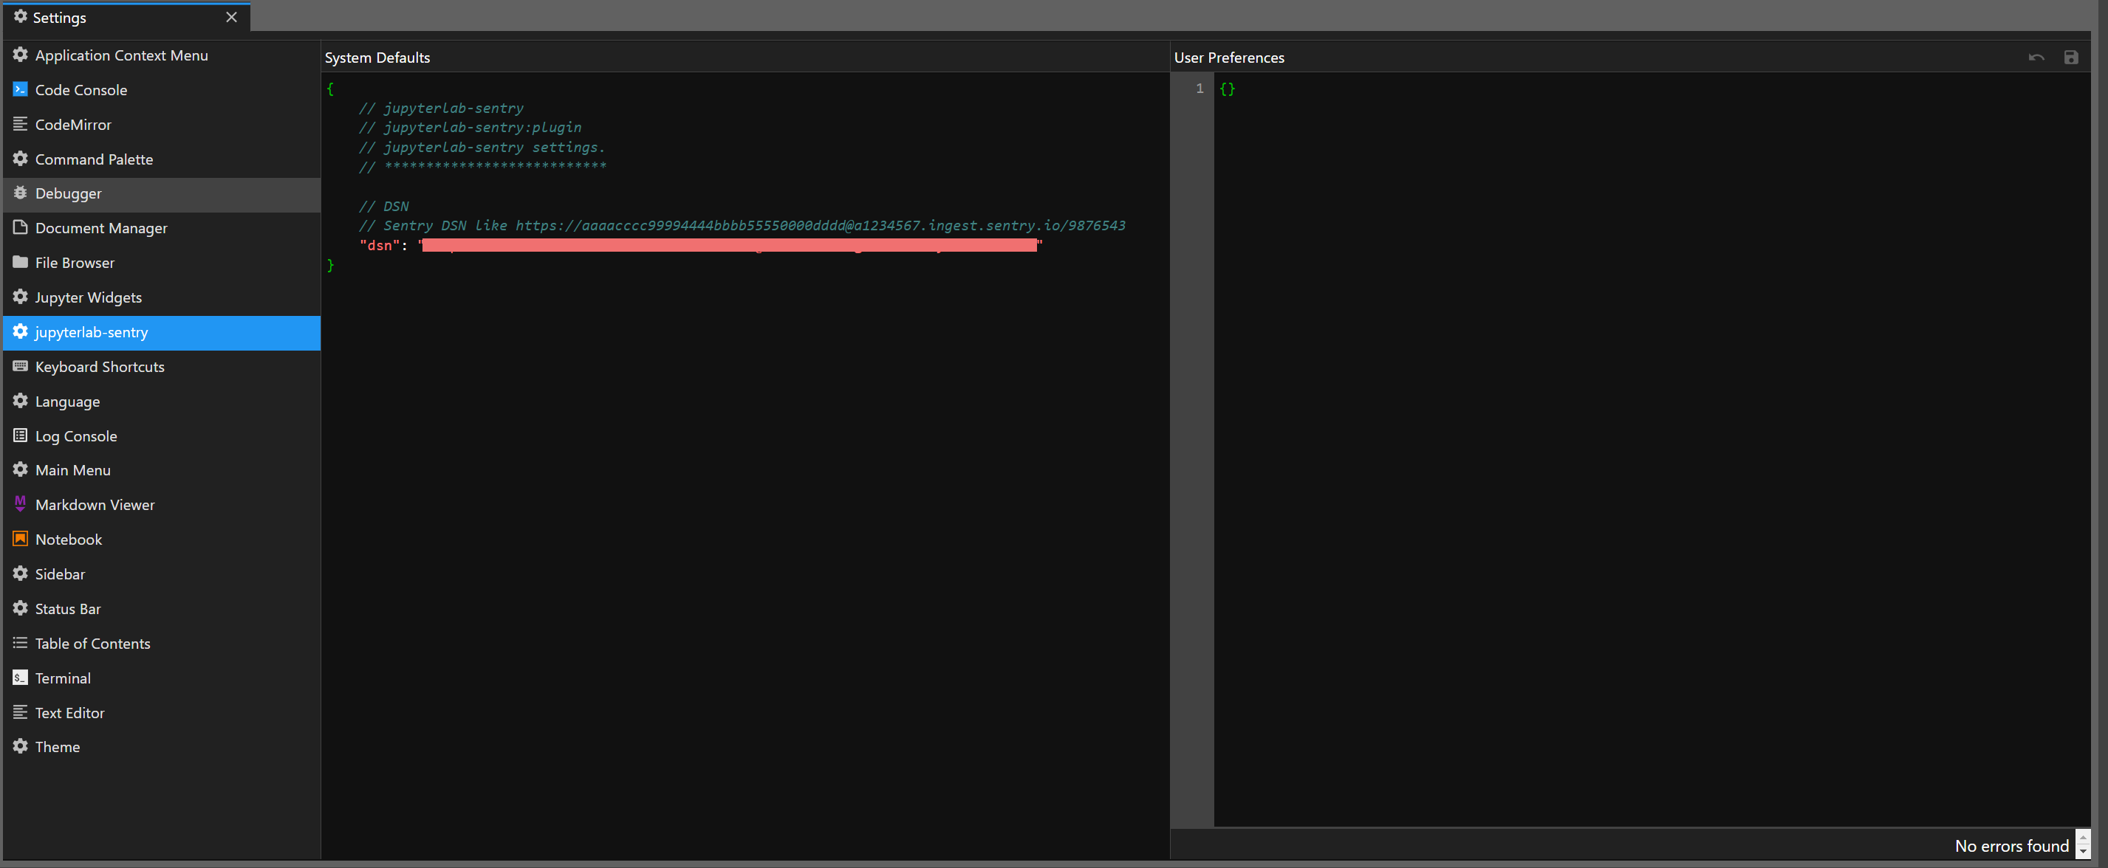
Task: Click the Log Console list icon
Action: click(x=21, y=435)
